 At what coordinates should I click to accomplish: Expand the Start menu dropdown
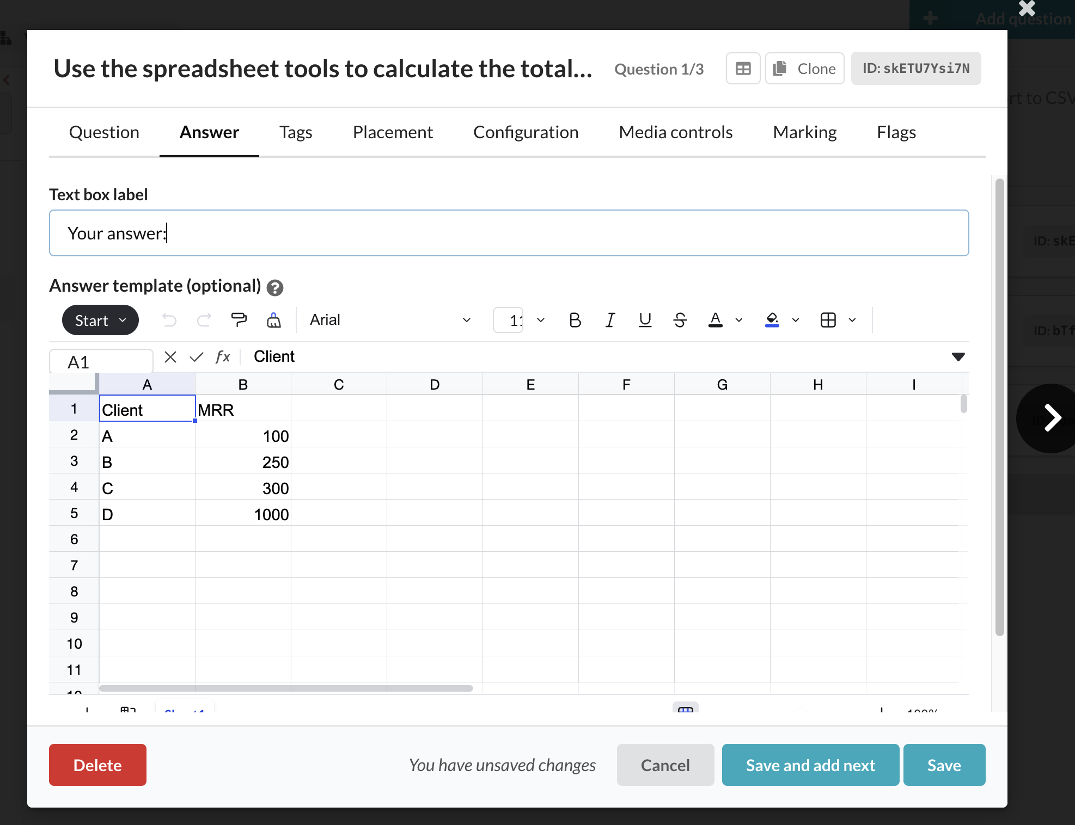click(100, 320)
